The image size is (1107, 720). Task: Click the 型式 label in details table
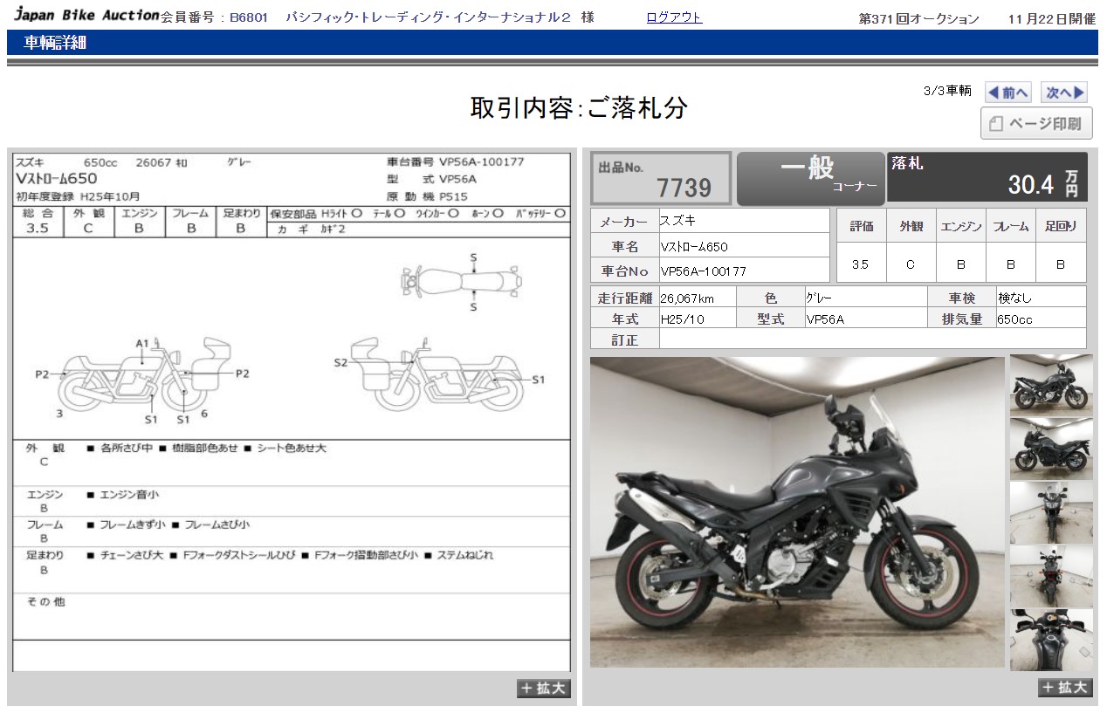(x=771, y=319)
